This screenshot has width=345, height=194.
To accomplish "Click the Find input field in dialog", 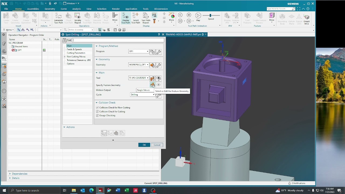I will (x=118, y=40).
